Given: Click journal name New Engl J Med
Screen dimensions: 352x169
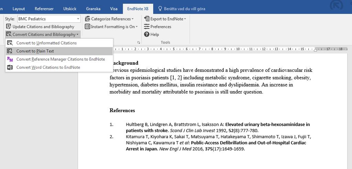Looking at the screenshot, I should [175, 149].
